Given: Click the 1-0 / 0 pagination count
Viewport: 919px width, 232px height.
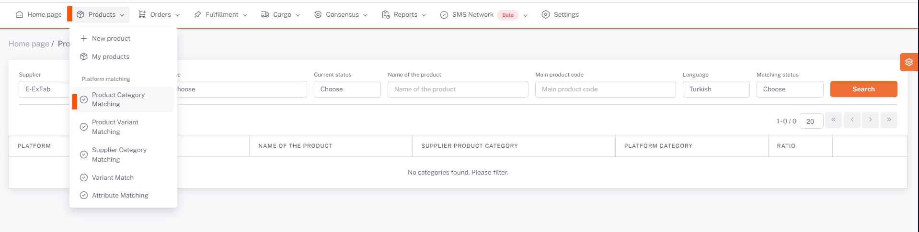Looking at the screenshot, I should click(786, 121).
